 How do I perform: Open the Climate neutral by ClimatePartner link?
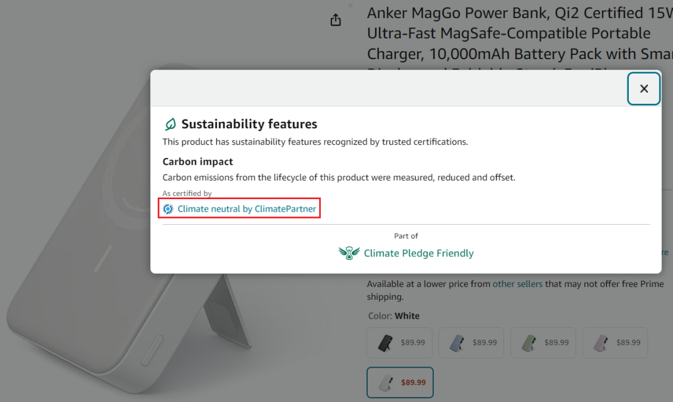tap(246, 208)
